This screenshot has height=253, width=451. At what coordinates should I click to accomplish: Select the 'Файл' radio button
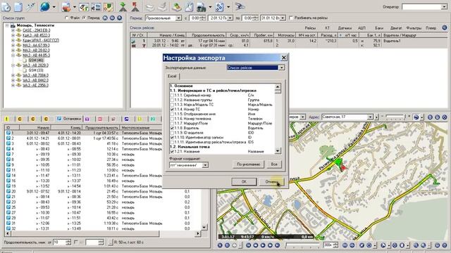[67, 18]
